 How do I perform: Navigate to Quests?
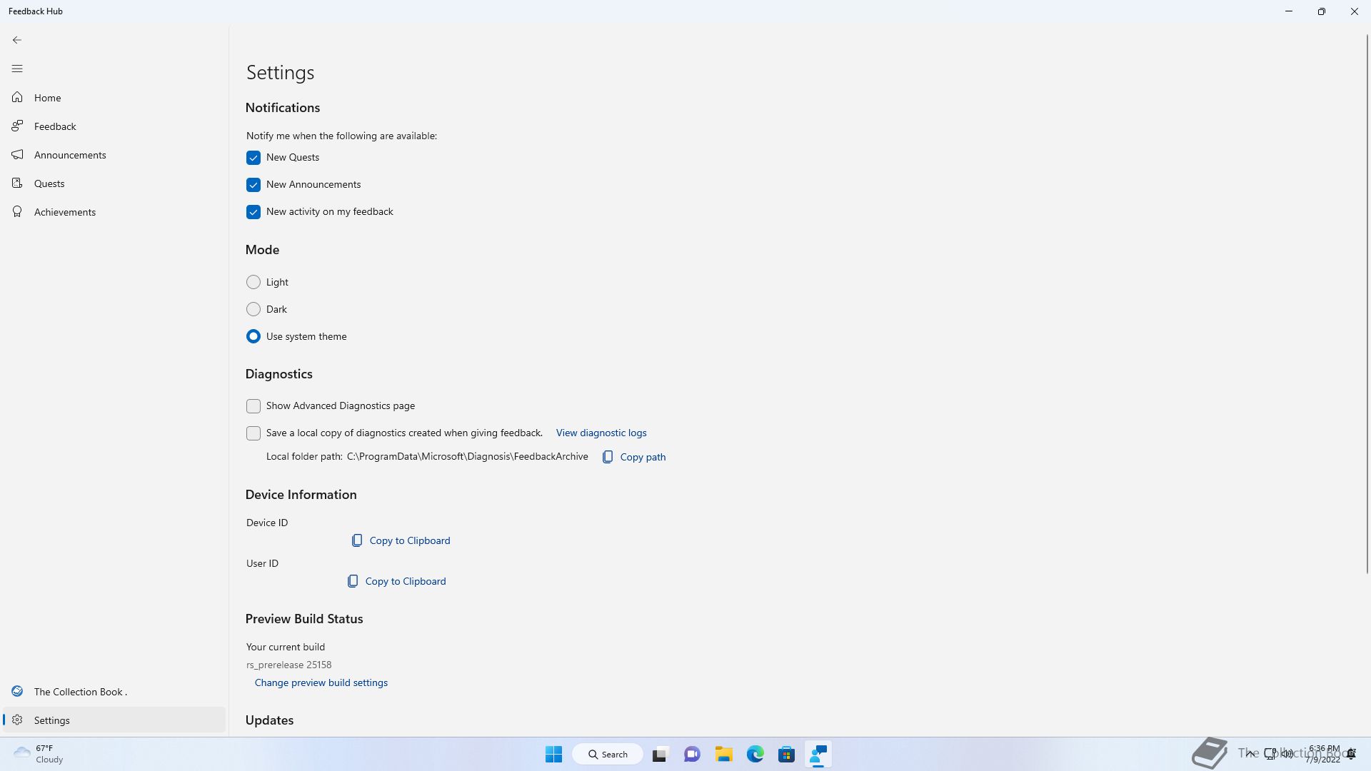click(114, 183)
